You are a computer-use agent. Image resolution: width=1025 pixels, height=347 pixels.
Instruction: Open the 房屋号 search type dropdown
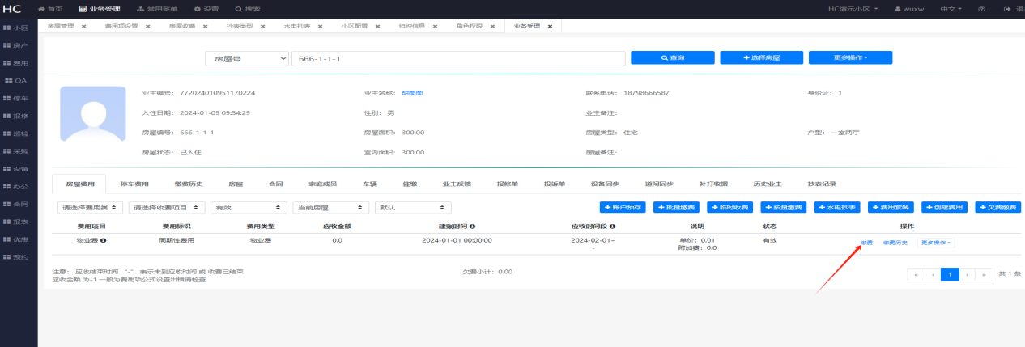pos(247,58)
